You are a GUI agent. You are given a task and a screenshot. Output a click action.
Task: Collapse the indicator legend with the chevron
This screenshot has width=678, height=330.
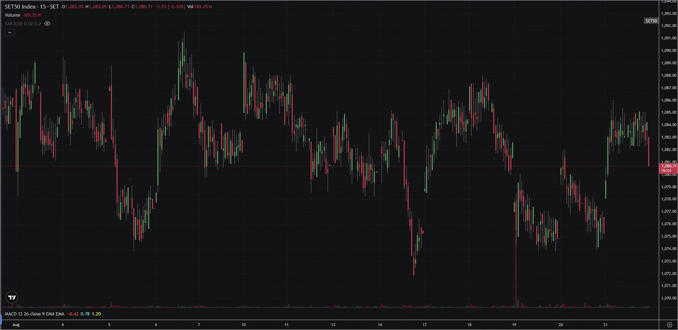click(10, 33)
